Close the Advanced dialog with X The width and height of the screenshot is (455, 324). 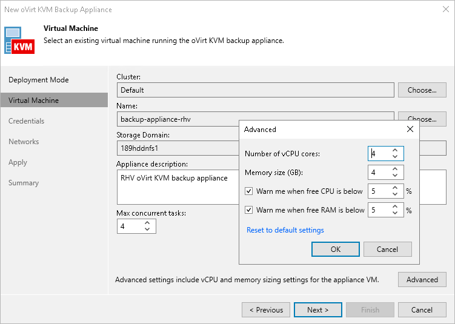(410, 129)
